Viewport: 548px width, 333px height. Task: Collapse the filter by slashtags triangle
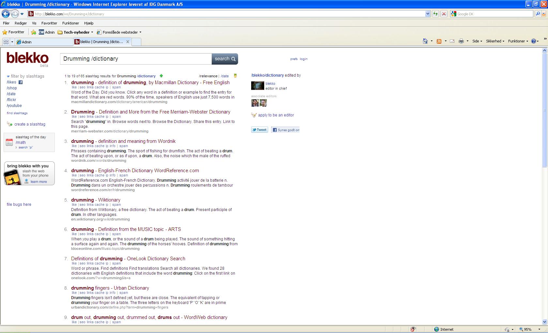pyautogui.click(x=8, y=76)
